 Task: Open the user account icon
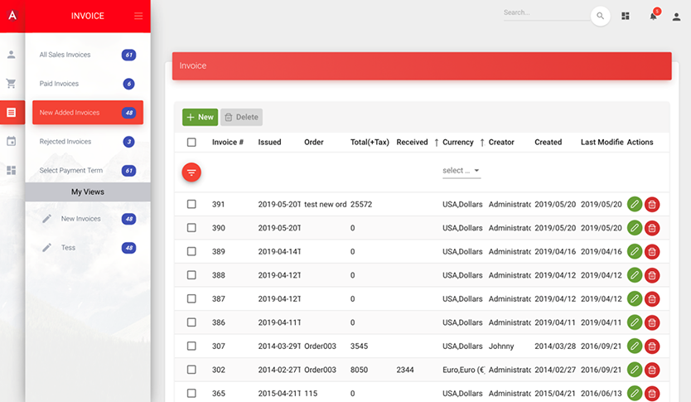tap(676, 17)
